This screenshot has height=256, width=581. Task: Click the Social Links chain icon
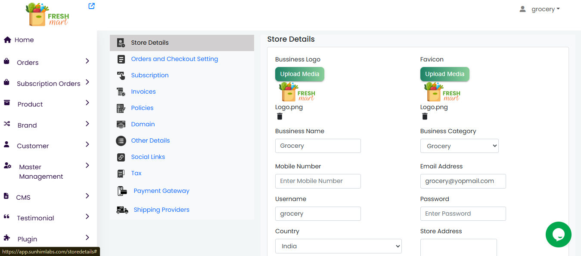(121, 157)
